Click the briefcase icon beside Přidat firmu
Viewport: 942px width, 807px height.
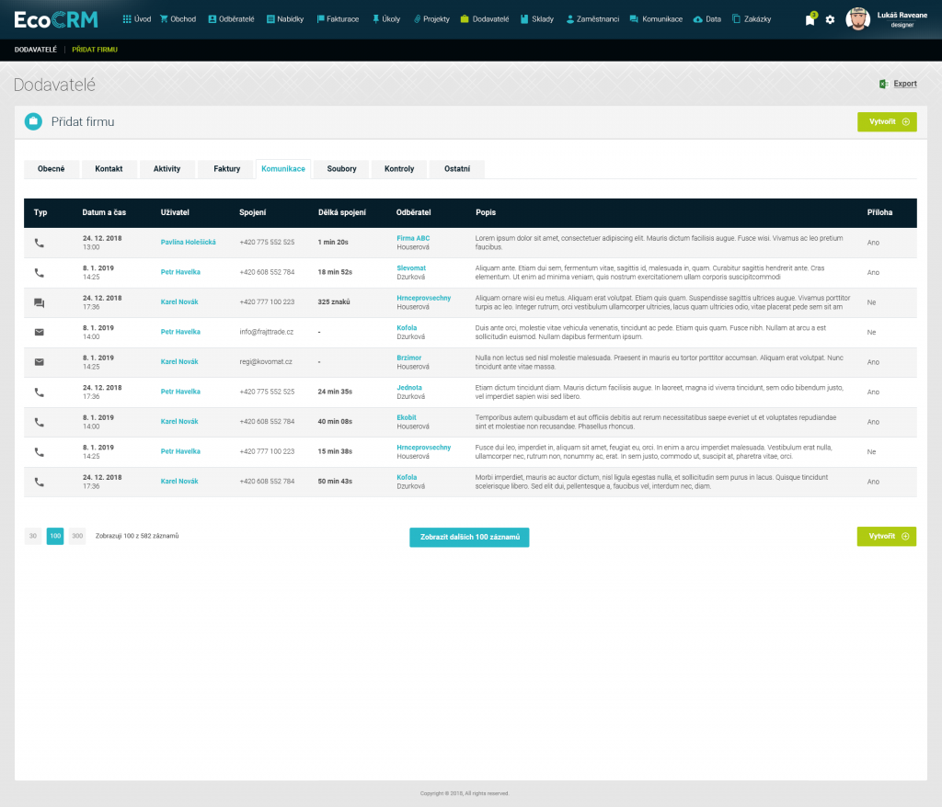tap(33, 121)
